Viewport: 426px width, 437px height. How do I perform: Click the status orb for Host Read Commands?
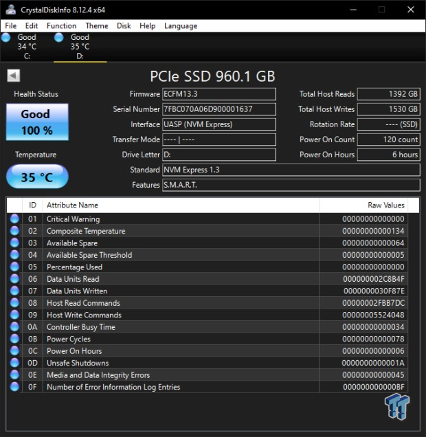pyautogui.click(x=14, y=302)
